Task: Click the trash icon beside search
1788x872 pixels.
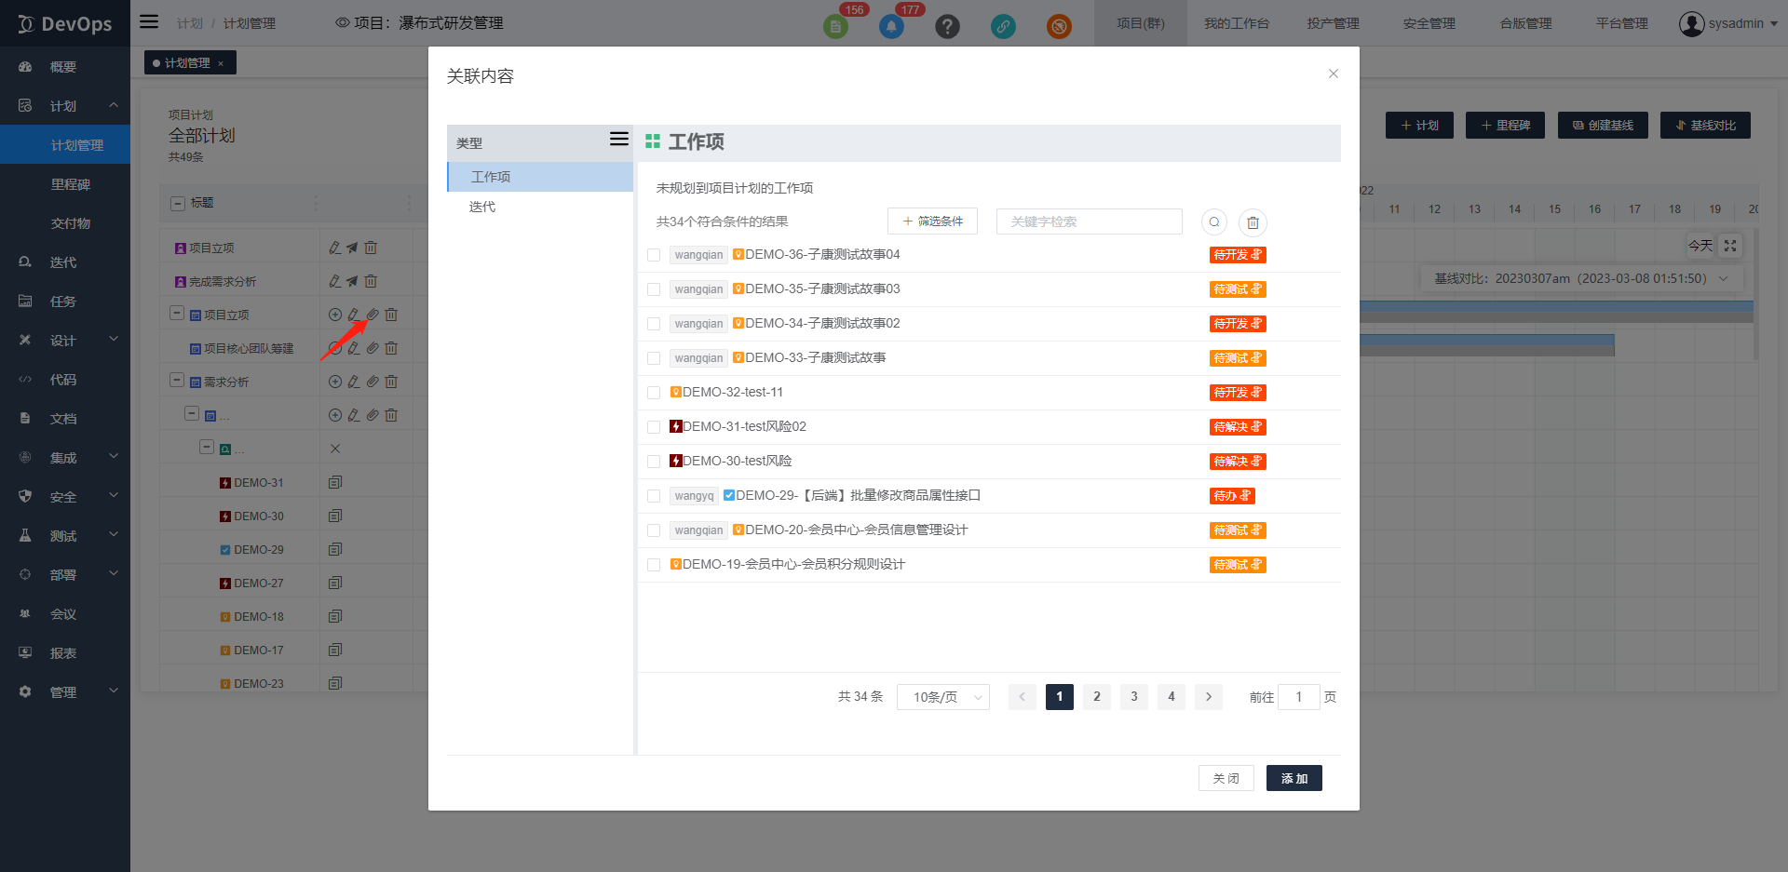Action: [1253, 222]
